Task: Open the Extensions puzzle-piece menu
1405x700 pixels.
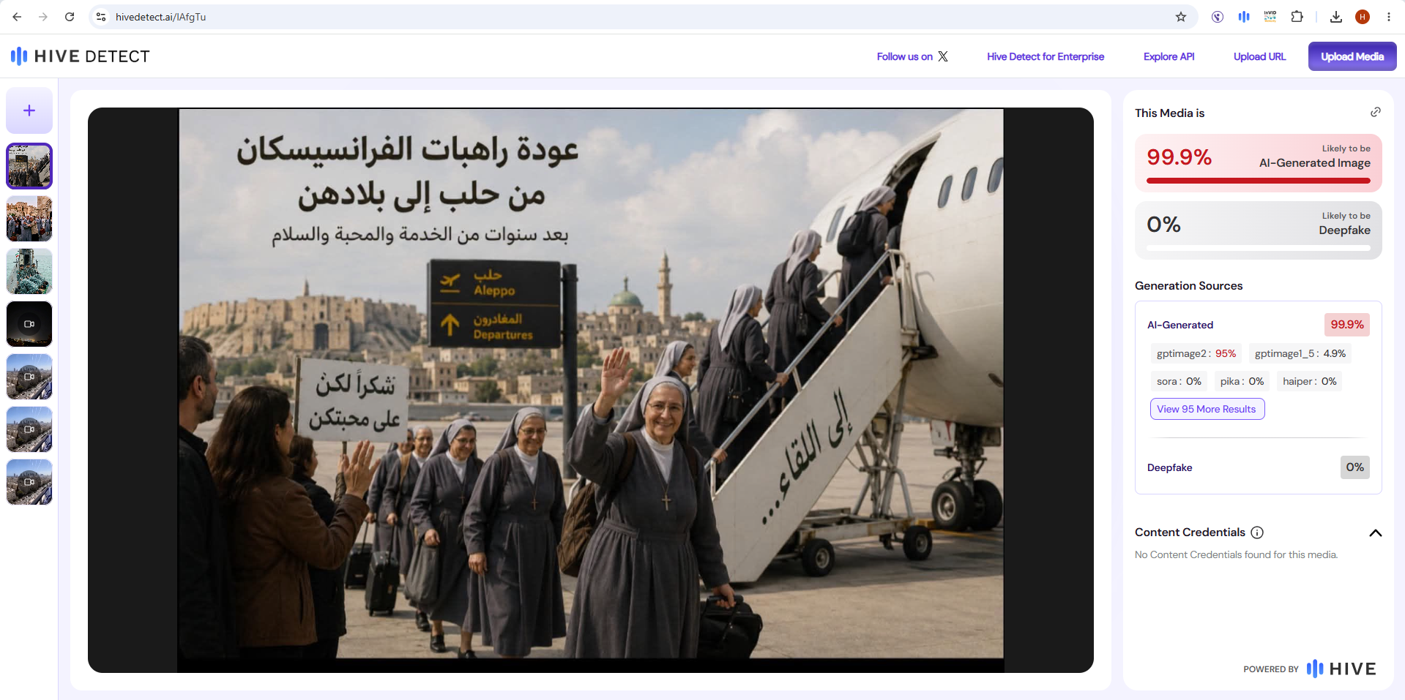Action: (1297, 17)
